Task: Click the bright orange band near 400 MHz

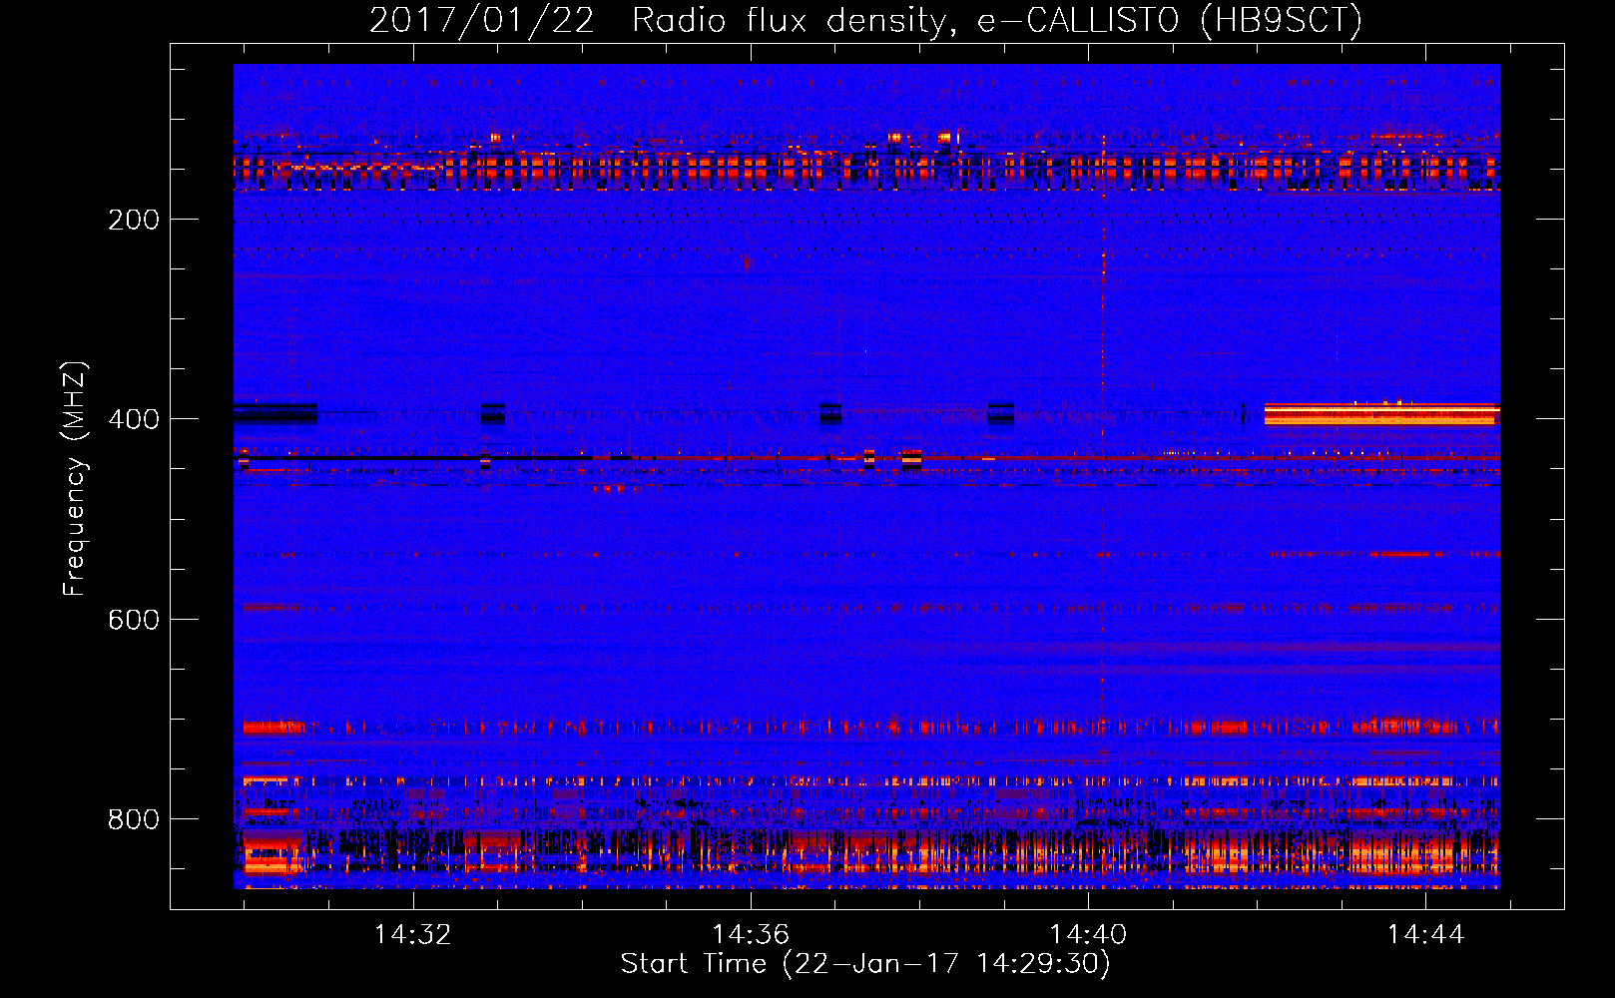Action: pyautogui.click(x=1381, y=414)
